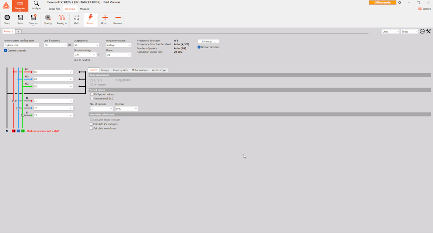Enable Calculate line voltages

tap(91, 124)
